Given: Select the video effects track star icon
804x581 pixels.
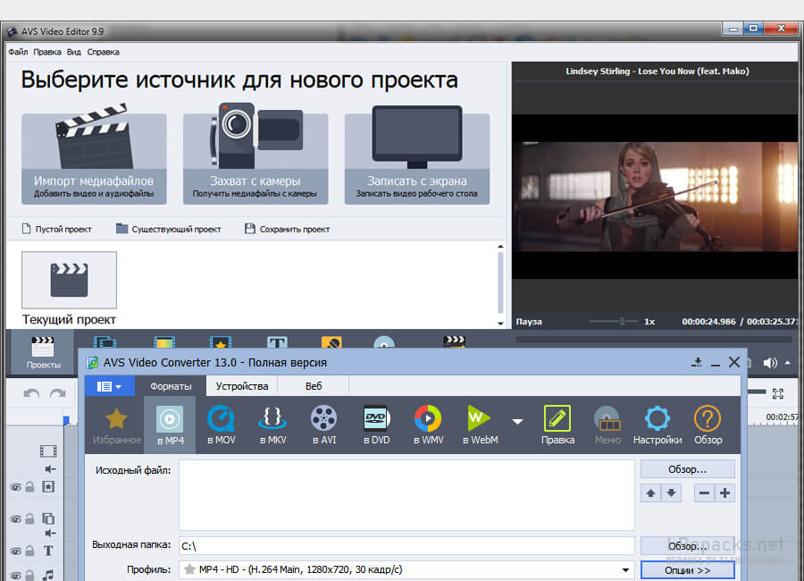Looking at the screenshot, I should pyautogui.click(x=48, y=486).
